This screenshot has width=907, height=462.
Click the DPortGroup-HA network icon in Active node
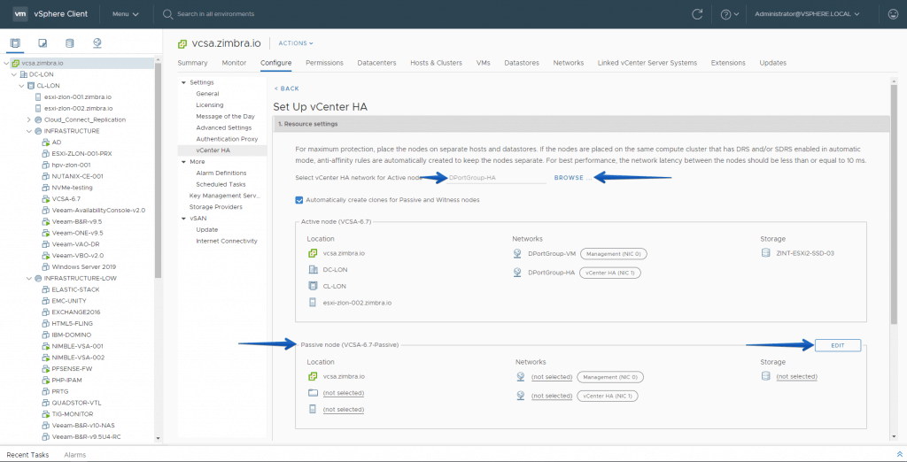tap(517, 273)
